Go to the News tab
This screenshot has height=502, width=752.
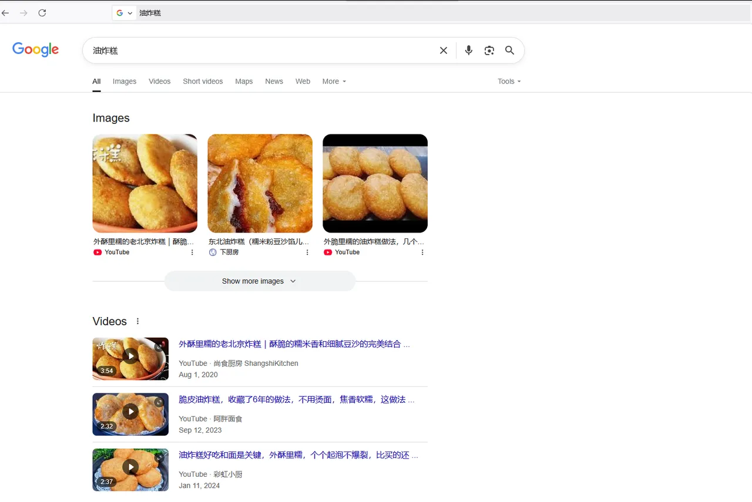click(x=274, y=82)
